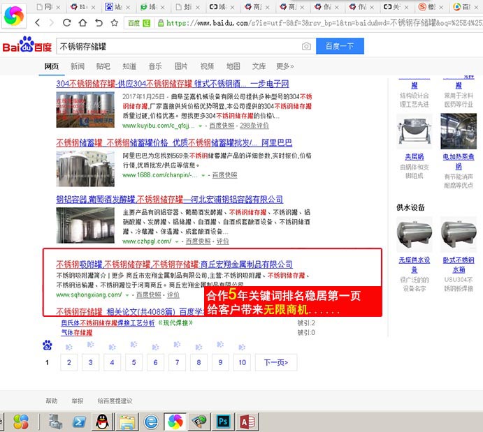Expand arrow next to www.kuyibu.com URL

click(x=200, y=126)
